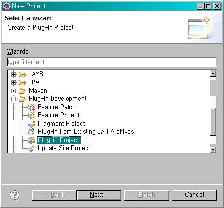224x208 pixels.
Task: Select Plug-in from Existing JAR Archives
Action: pyautogui.click(x=86, y=132)
